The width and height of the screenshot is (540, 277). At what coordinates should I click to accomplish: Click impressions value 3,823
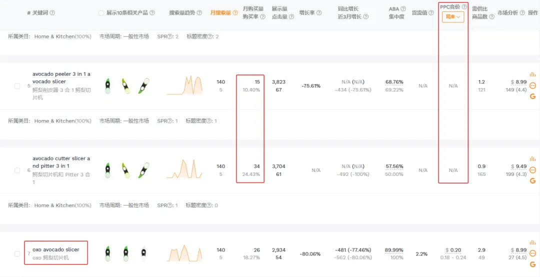(x=278, y=81)
